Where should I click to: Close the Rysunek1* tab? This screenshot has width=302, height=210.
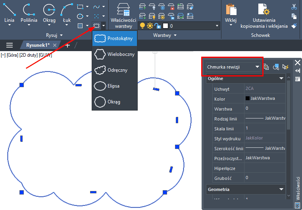55,45
